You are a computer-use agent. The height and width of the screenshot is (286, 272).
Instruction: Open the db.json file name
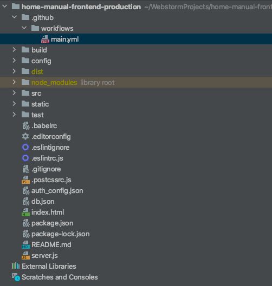43,202
